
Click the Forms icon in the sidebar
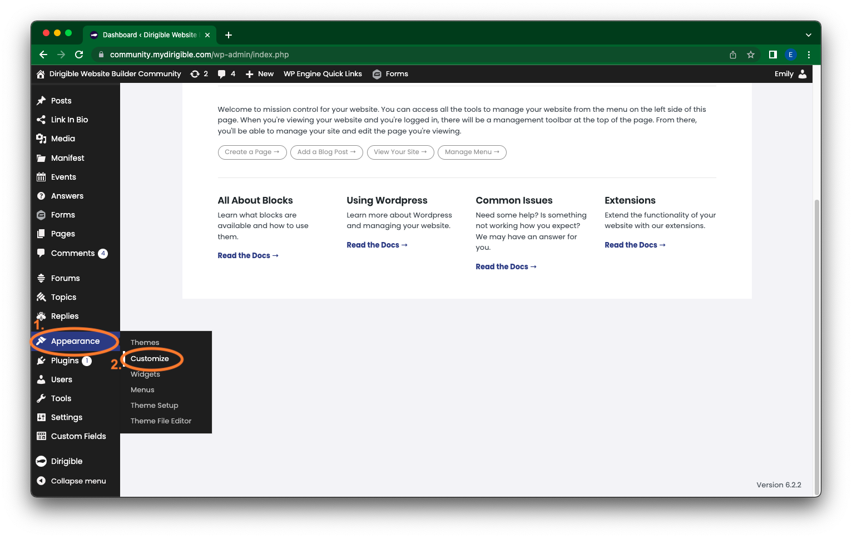click(x=41, y=215)
